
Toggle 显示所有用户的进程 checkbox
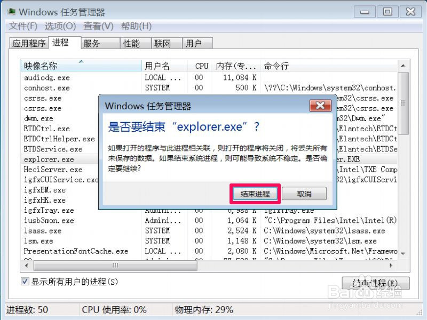point(25,282)
